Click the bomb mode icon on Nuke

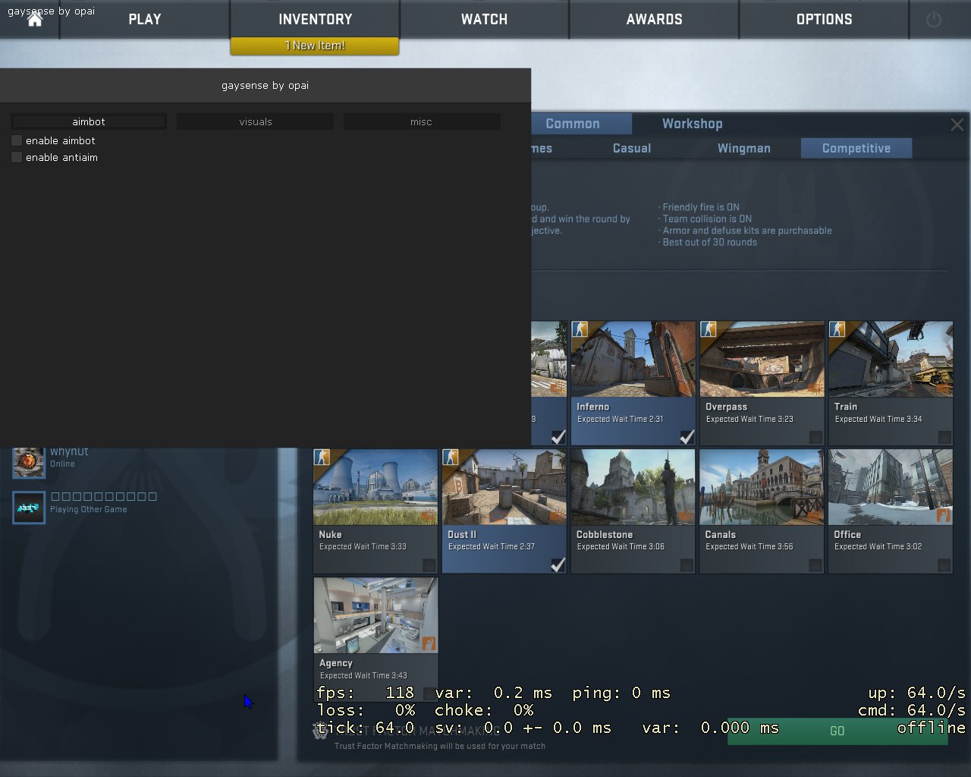click(x=429, y=516)
